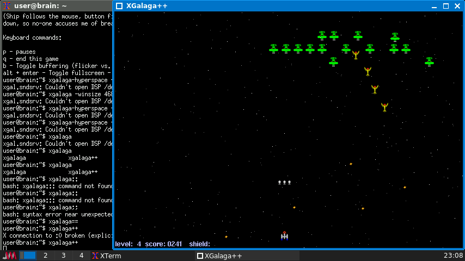
Task: Click the XTerm title bar X icon
Action: (6, 5)
